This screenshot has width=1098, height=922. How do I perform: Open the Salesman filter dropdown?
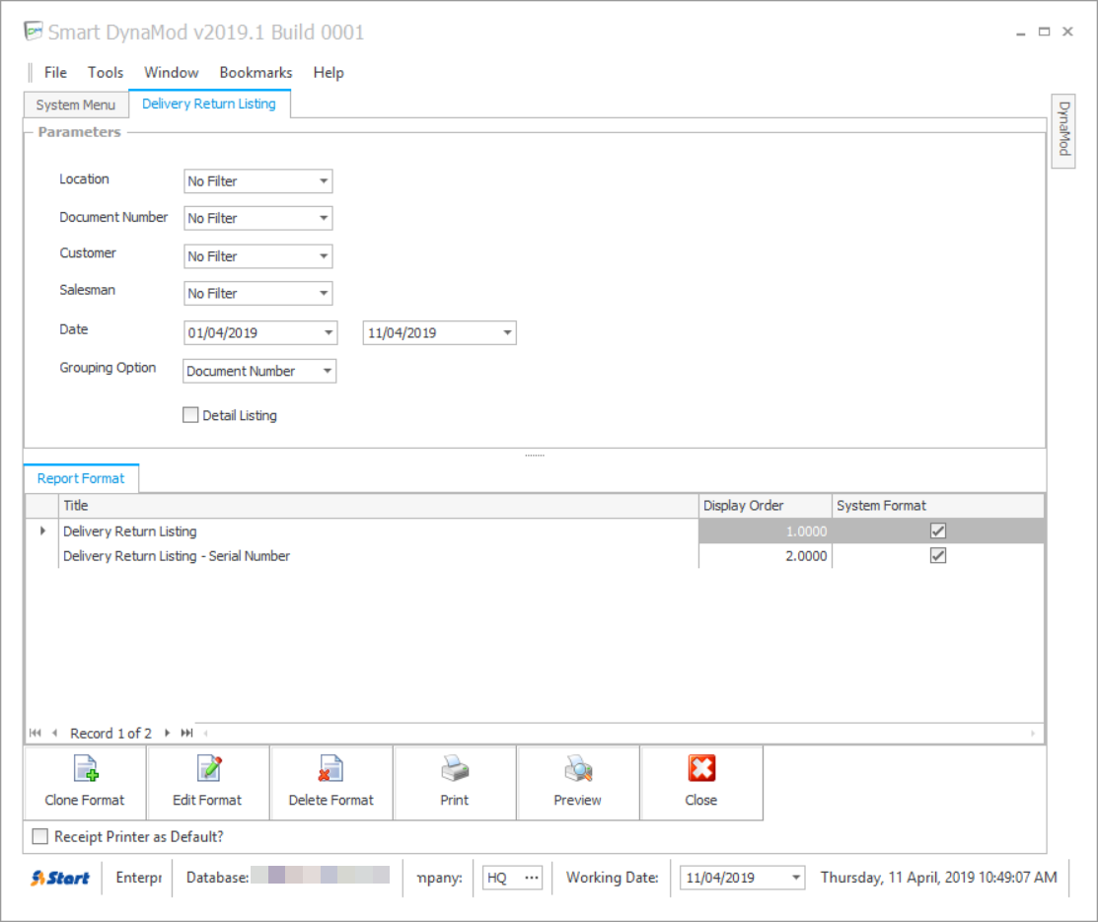click(324, 293)
